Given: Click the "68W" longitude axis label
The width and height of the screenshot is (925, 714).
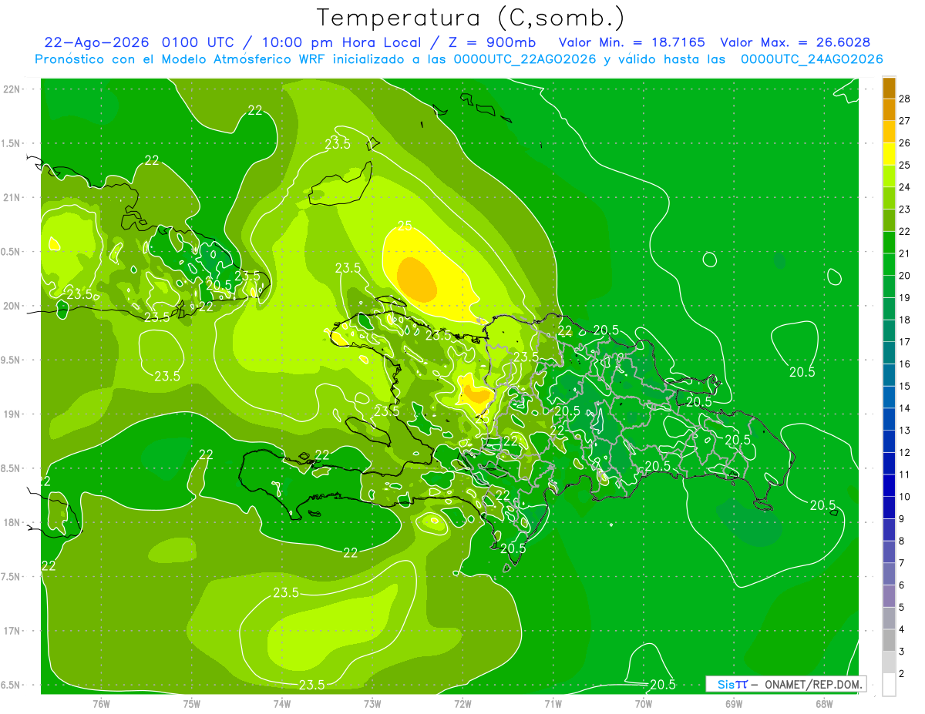Looking at the screenshot, I should 823,703.
